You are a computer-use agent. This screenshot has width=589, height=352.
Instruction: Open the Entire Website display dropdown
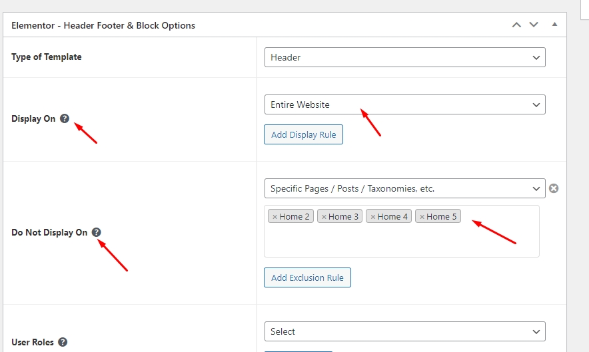coord(404,104)
